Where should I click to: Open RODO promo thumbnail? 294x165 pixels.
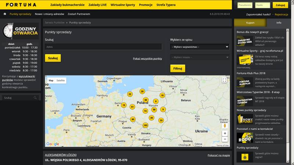[245, 138]
